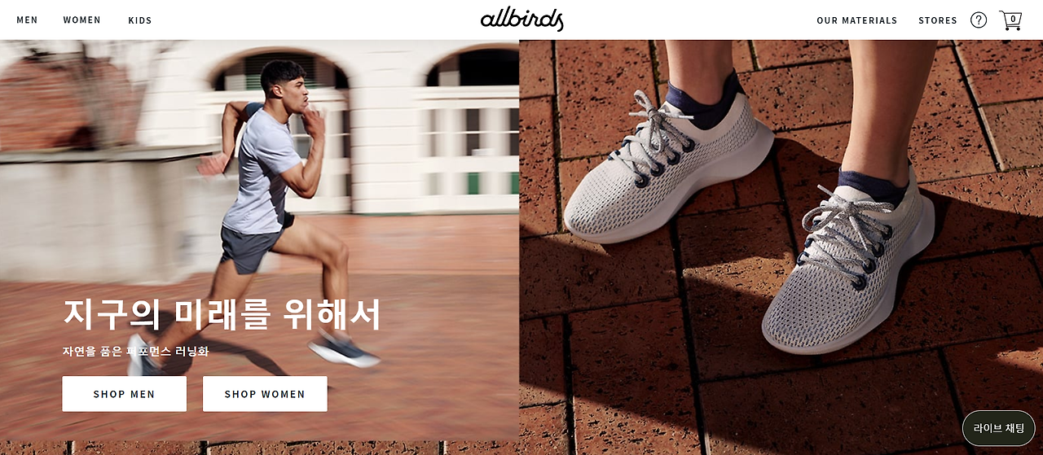Click the subtitle 자연을 품은 퍼포먼스 러닝화
The width and height of the screenshot is (1043, 455).
click(x=135, y=352)
